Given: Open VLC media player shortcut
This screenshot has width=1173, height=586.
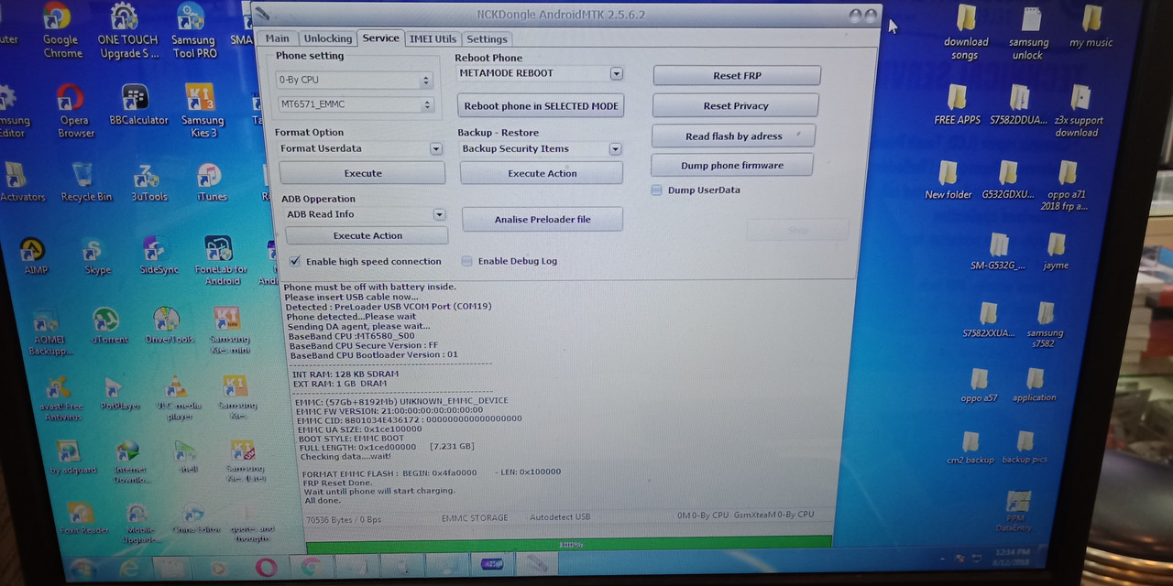Looking at the screenshot, I should tap(179, 398).
